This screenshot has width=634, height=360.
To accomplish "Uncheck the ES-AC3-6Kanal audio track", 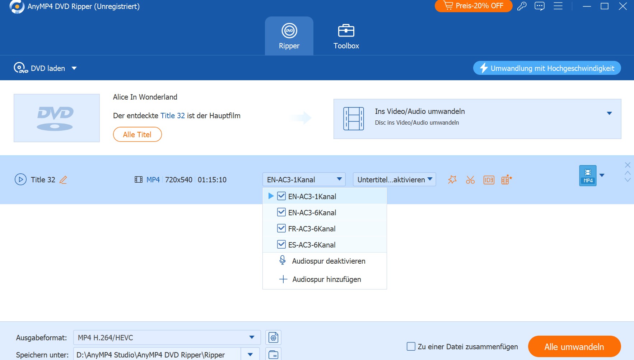I will 281,244.
